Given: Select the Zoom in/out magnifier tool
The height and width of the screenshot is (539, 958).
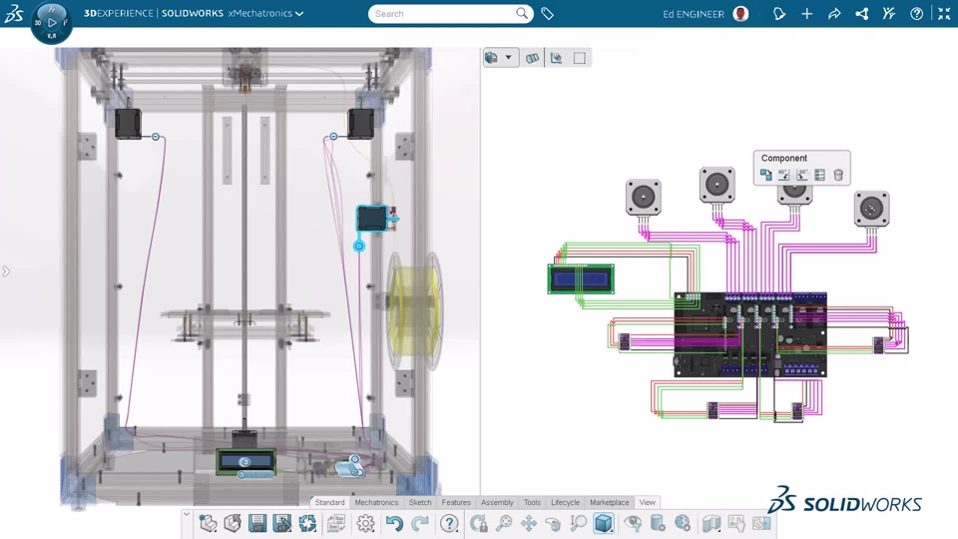Looking at the screenshot, I should pos(578,523).
